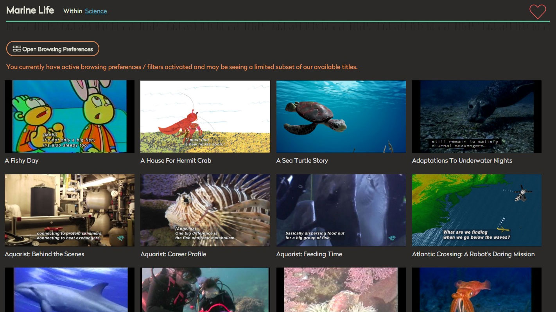Select the pink coral anemone thumbnail
The width and height of the screenshot is (556, 312).
tap(341, 290)
